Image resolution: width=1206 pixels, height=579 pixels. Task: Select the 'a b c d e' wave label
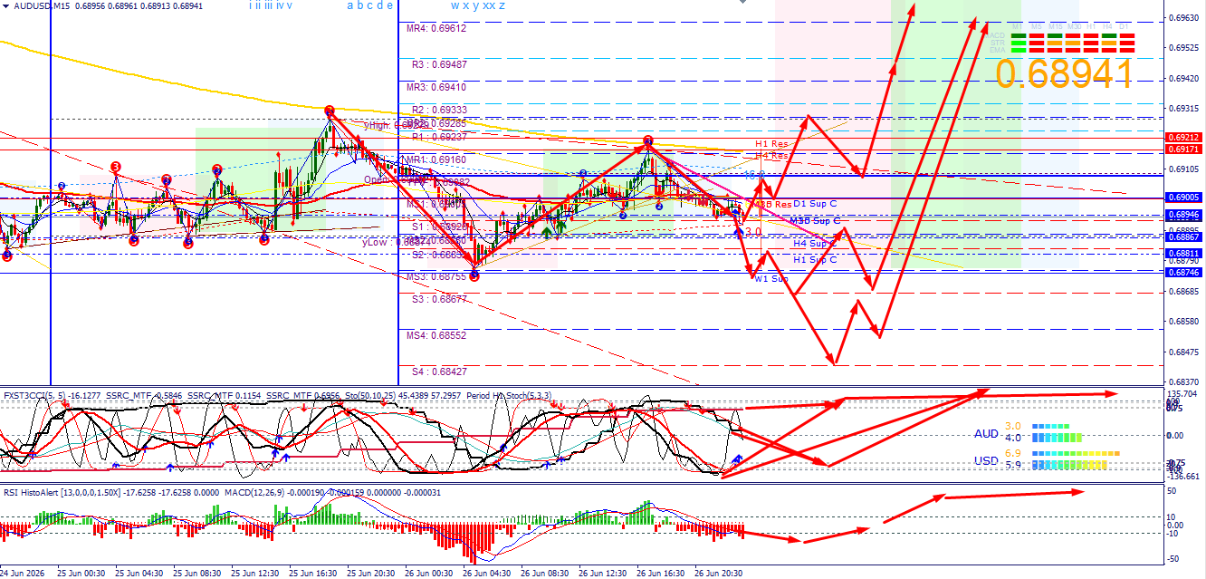[369, 5]
